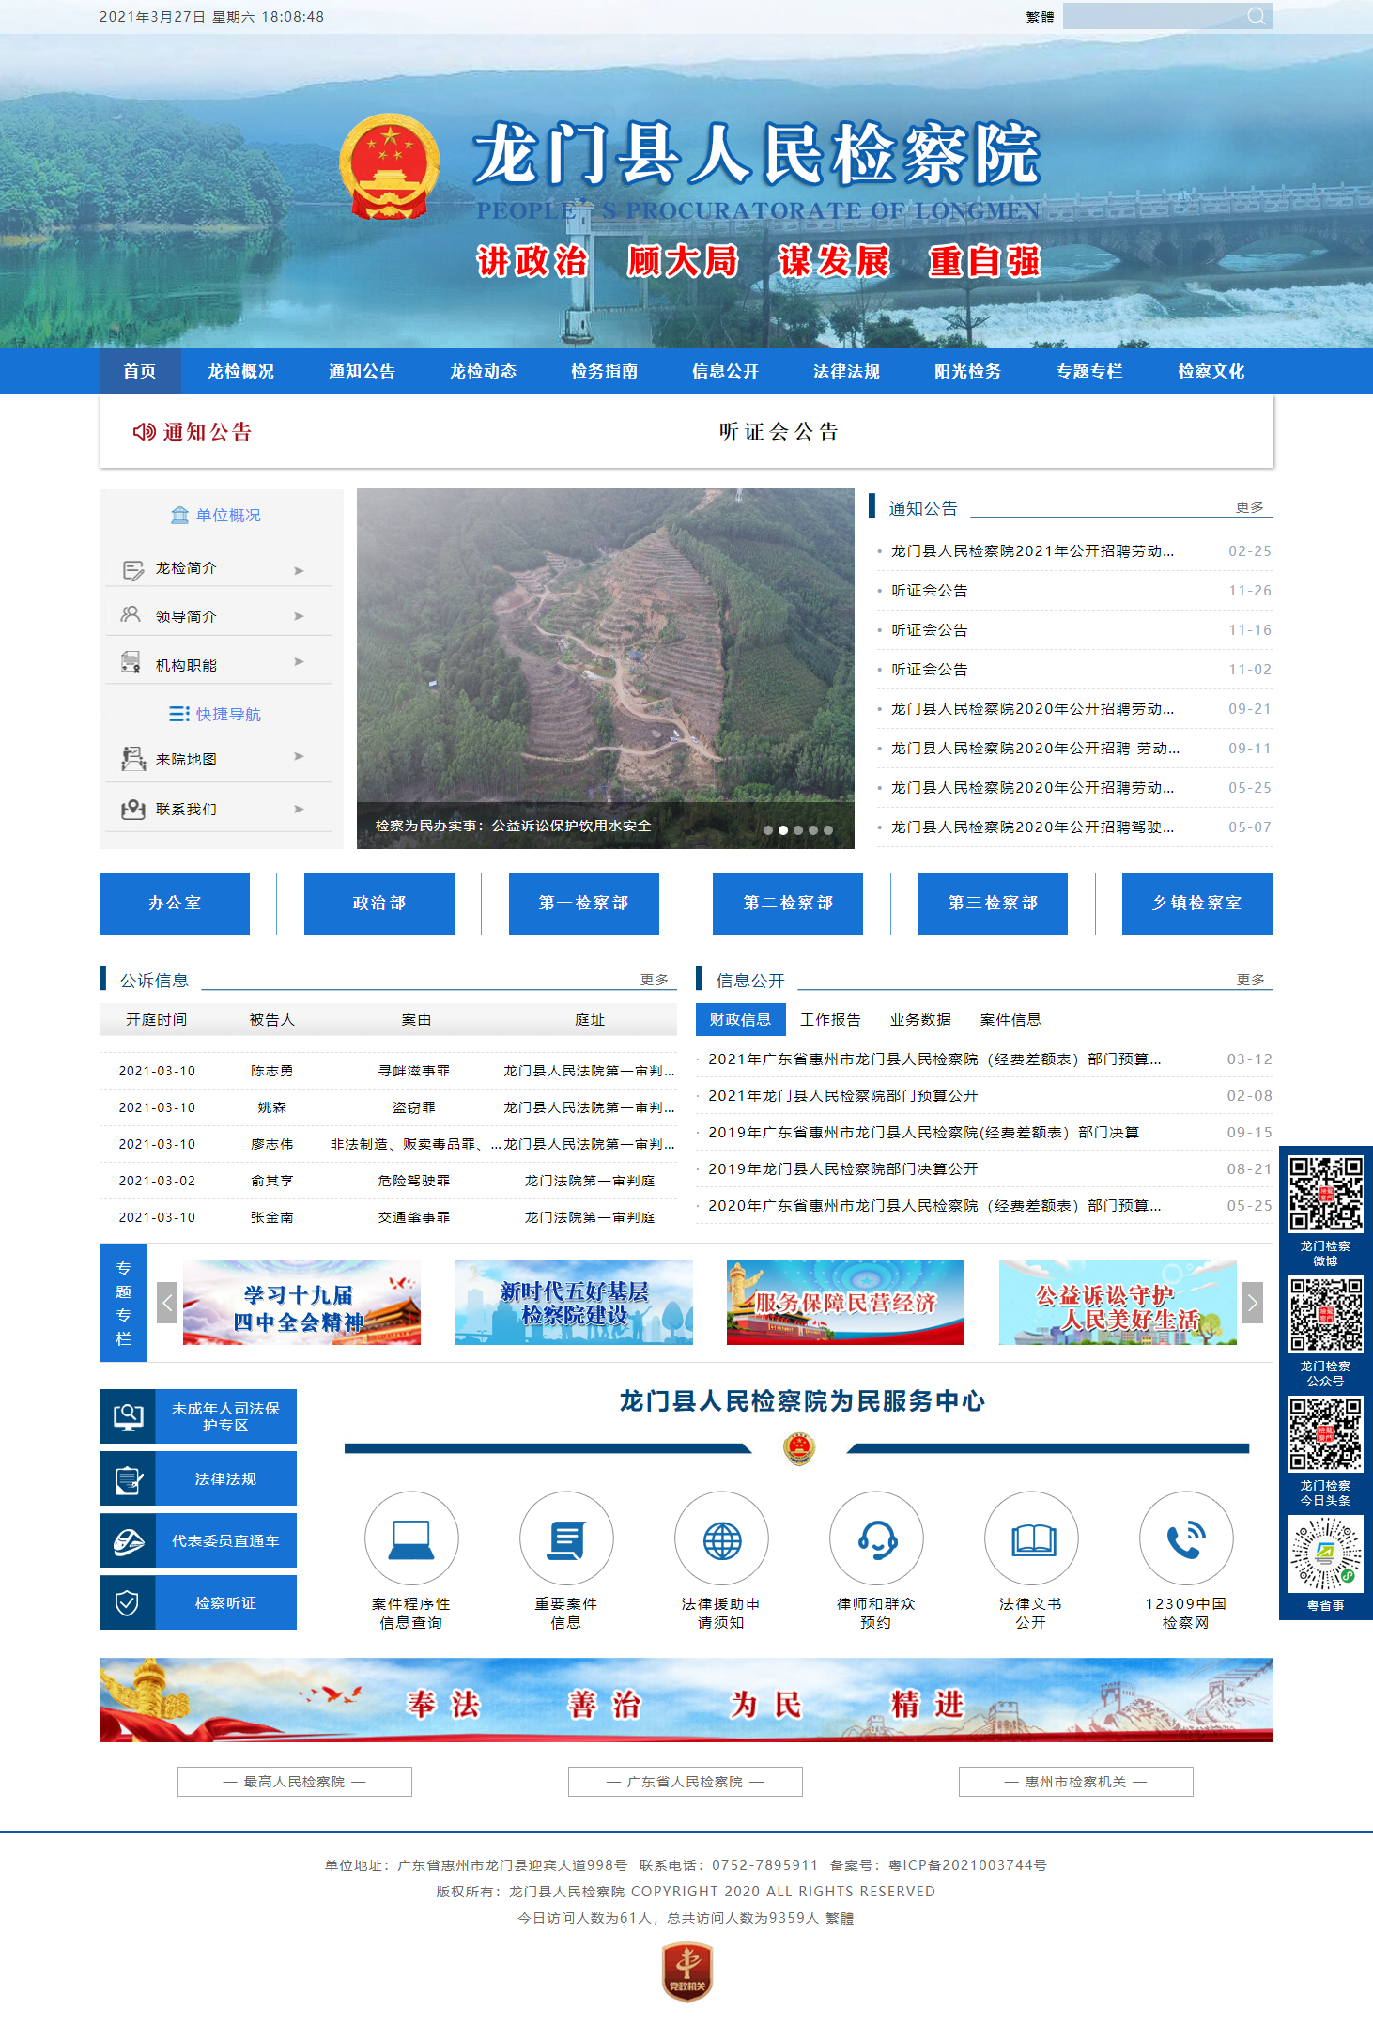Select the last carousel dot indicator

click(828, 830)
